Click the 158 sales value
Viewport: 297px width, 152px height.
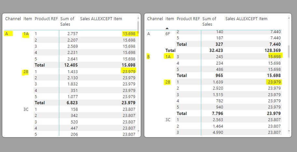point(75,109)
